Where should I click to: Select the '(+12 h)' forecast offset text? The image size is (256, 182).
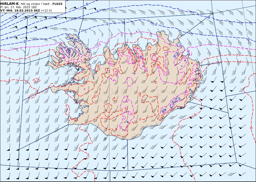click(46, 11)
